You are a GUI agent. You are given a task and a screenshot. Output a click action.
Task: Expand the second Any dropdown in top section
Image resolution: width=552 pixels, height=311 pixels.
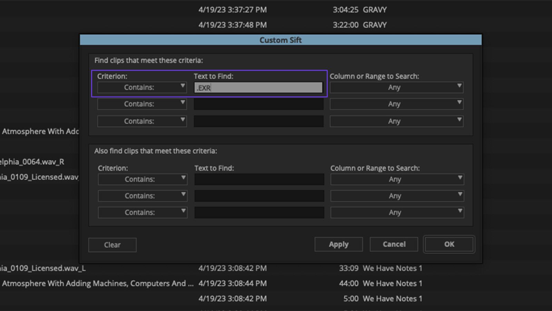[x=396, y=104]
